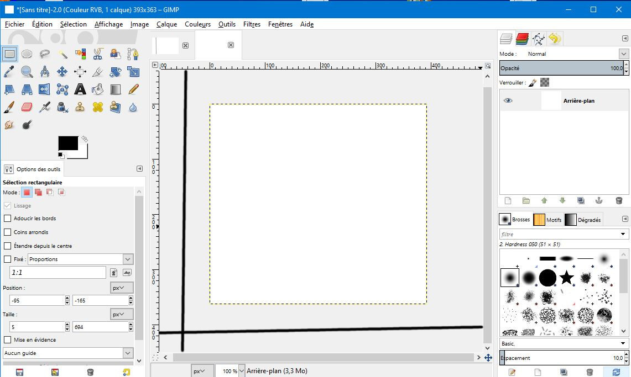Open the Aucun guide dropdown
The image size is (631, 377).
tap(68, 353)
